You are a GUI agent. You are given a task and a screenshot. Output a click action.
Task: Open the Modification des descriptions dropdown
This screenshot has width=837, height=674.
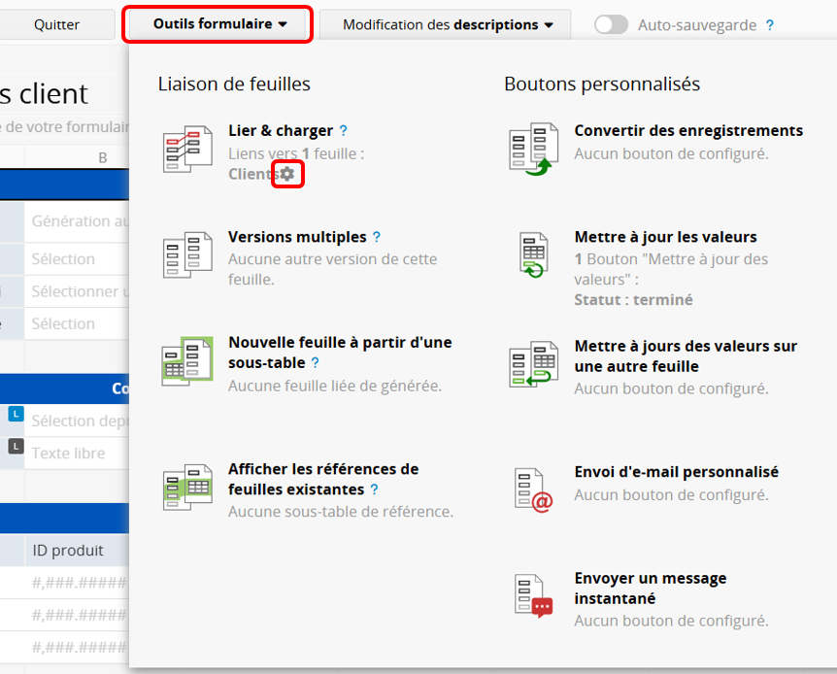click(x=447, y=25)
